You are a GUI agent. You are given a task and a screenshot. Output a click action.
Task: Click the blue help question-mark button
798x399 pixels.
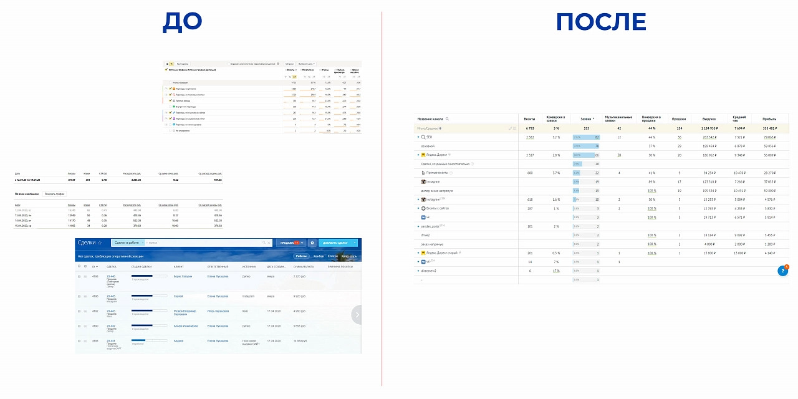click(782, 271)
